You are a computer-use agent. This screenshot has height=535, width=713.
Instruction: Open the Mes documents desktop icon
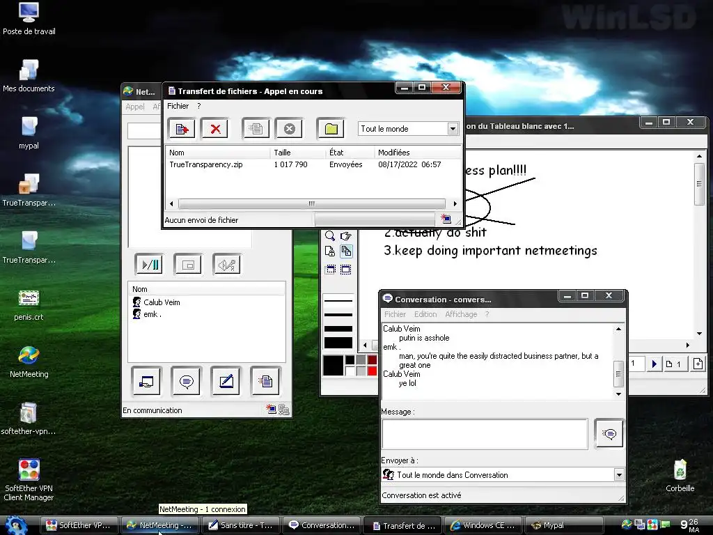click(x=29, y=76)
